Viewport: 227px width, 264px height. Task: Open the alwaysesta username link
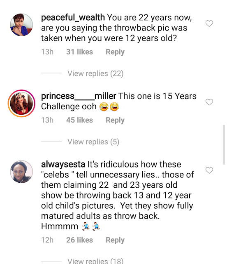[x=63, y=165]
